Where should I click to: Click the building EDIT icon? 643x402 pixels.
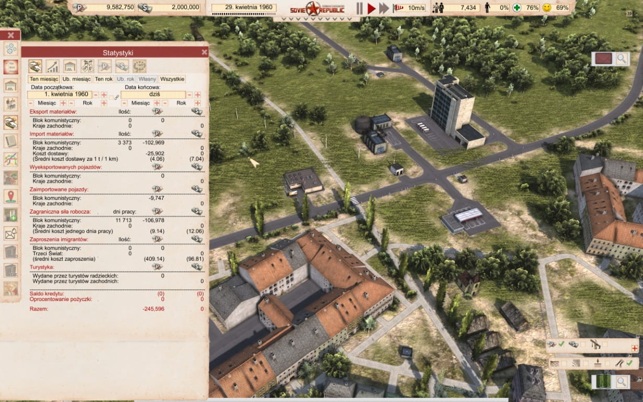click(10, 271)
